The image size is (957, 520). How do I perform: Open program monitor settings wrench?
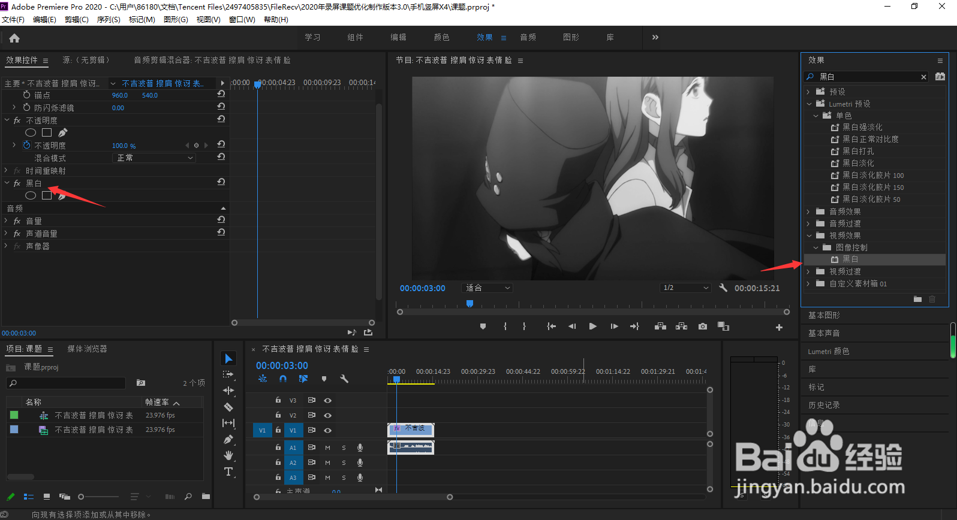click(723, 288)
